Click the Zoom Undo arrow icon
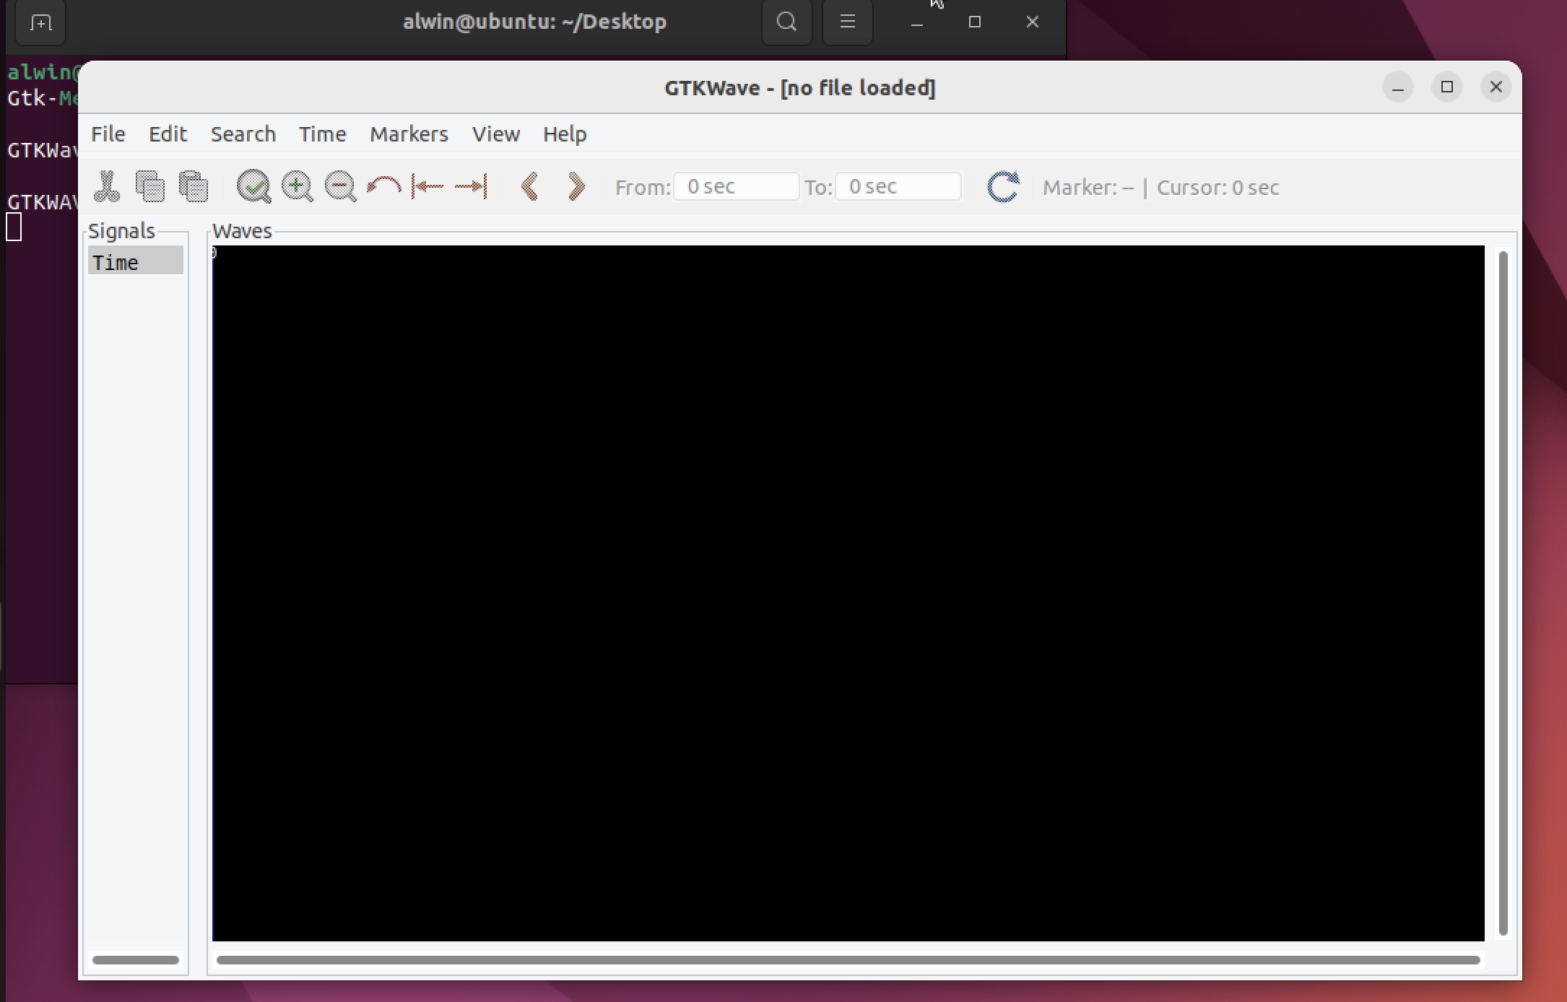The image size is (1567, 1002). coord(383,186)
